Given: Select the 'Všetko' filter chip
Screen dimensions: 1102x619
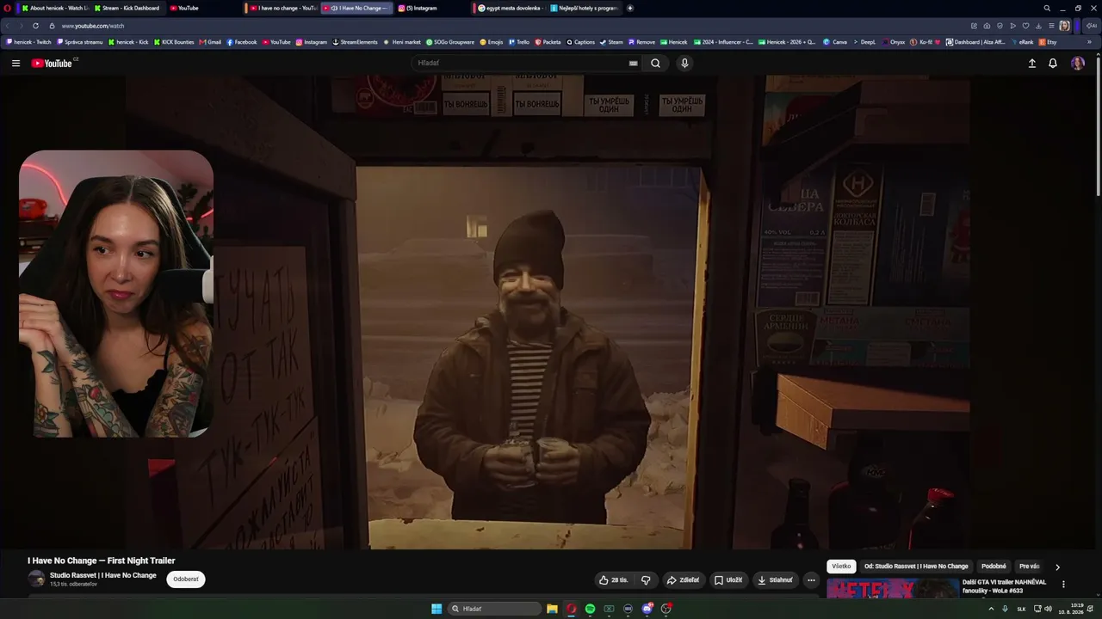Looking at the screenshot, I should pos(841,567).
